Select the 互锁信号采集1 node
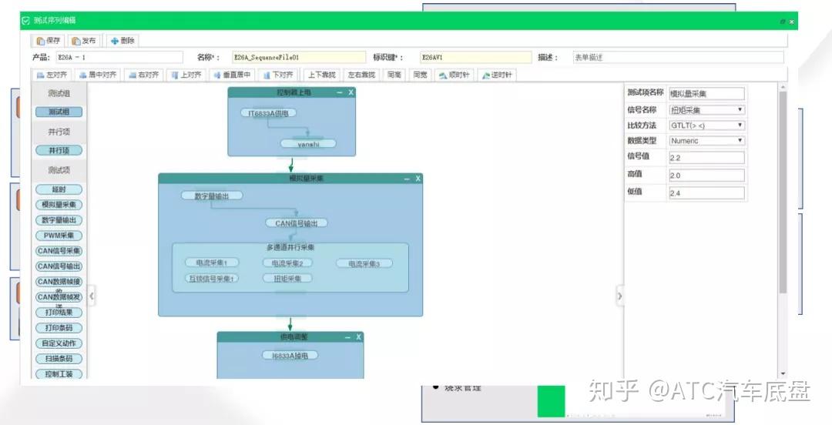This screenshot has height=425, width=832. point(212,279)
